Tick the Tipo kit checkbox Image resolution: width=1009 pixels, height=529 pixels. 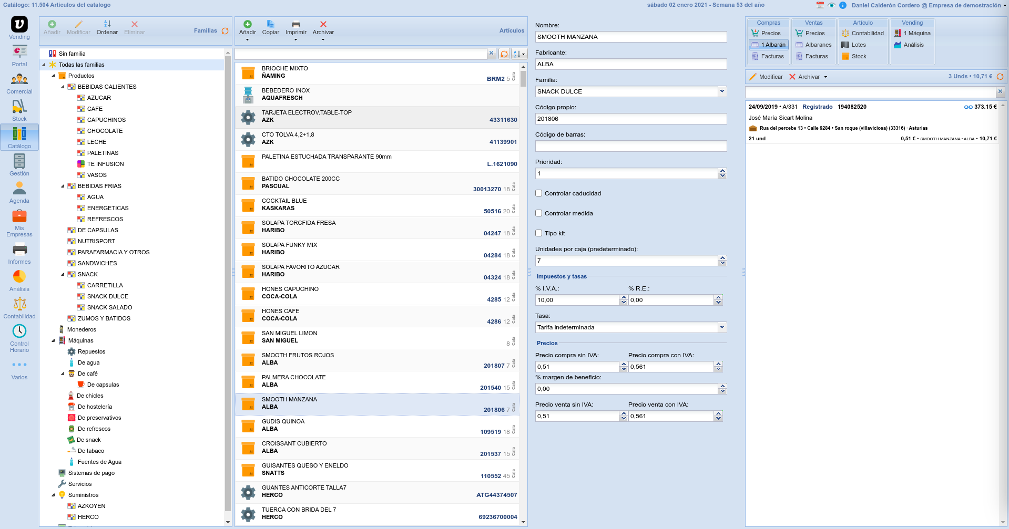pyautogui.click(x=539, y=233)
